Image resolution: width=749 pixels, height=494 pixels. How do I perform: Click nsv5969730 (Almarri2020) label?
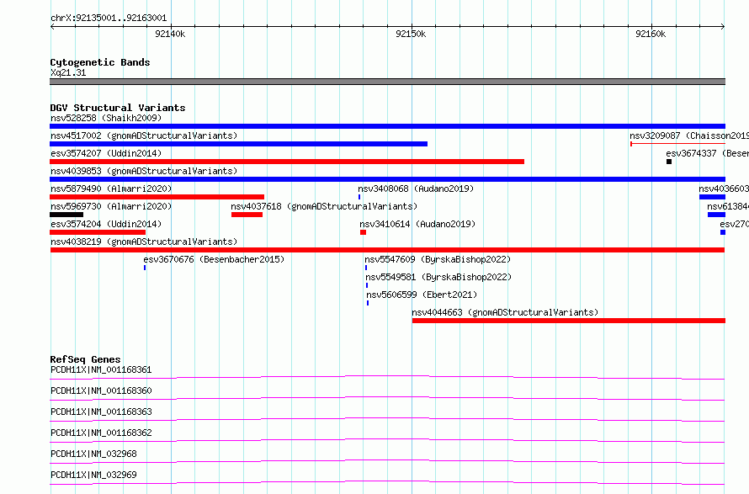tap(111, 206)
